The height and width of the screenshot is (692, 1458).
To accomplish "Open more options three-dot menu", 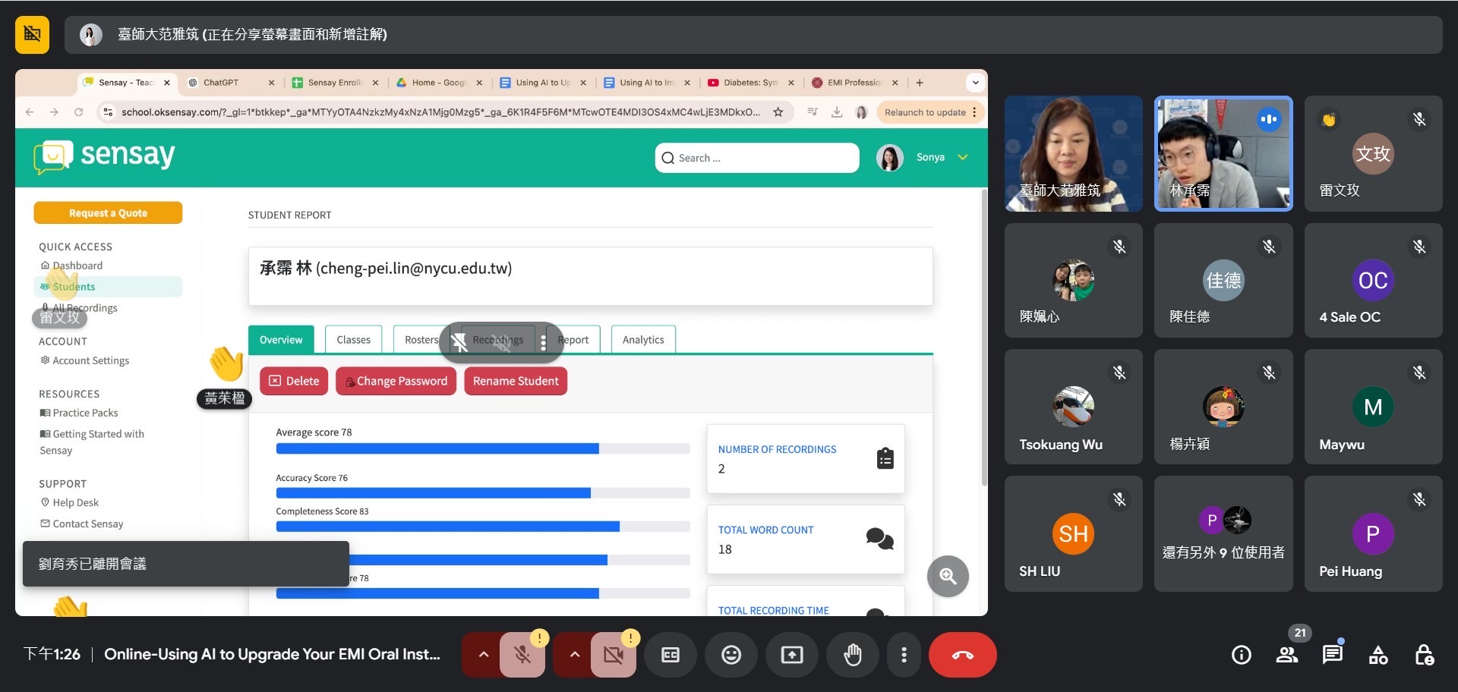I will point(903,655).
